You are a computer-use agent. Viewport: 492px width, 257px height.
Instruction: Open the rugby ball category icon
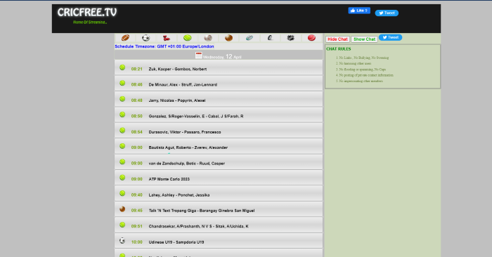click(250, 38)
